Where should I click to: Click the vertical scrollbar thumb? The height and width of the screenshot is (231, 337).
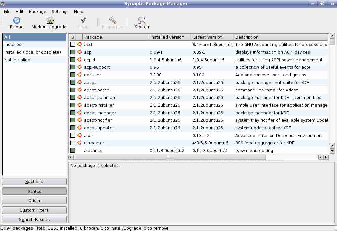tap(332, 42)
